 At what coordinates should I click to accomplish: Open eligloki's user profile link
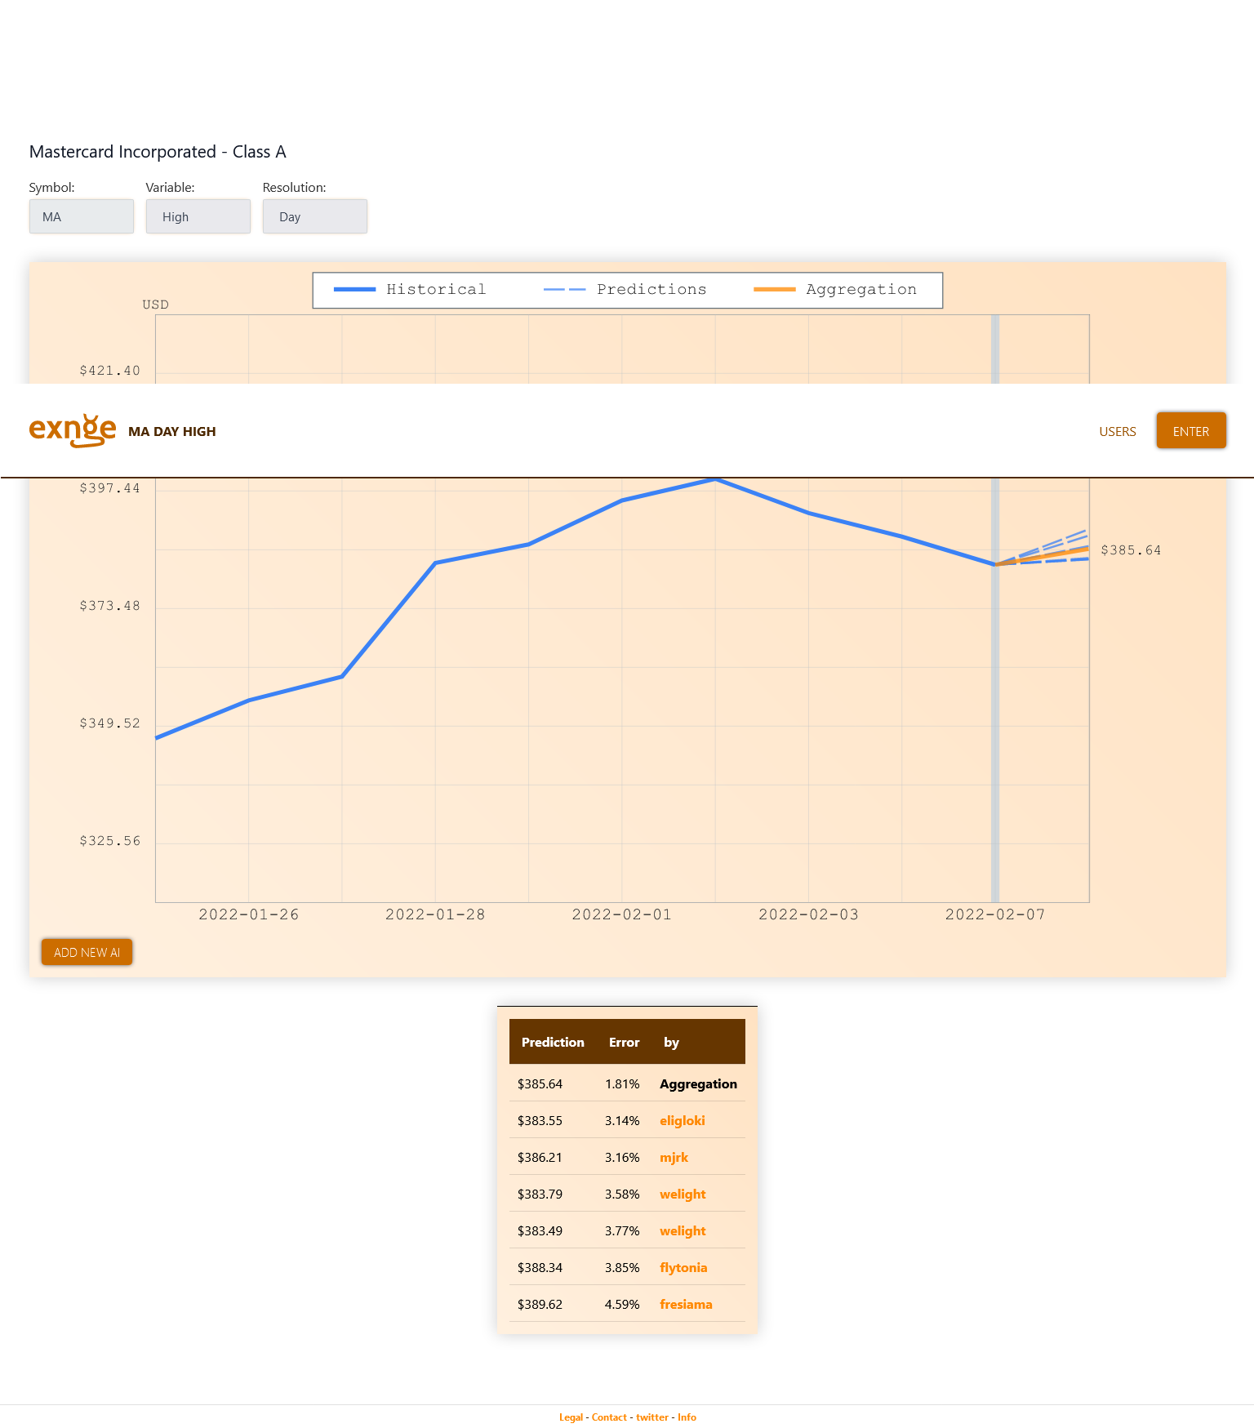(683, 1120)
